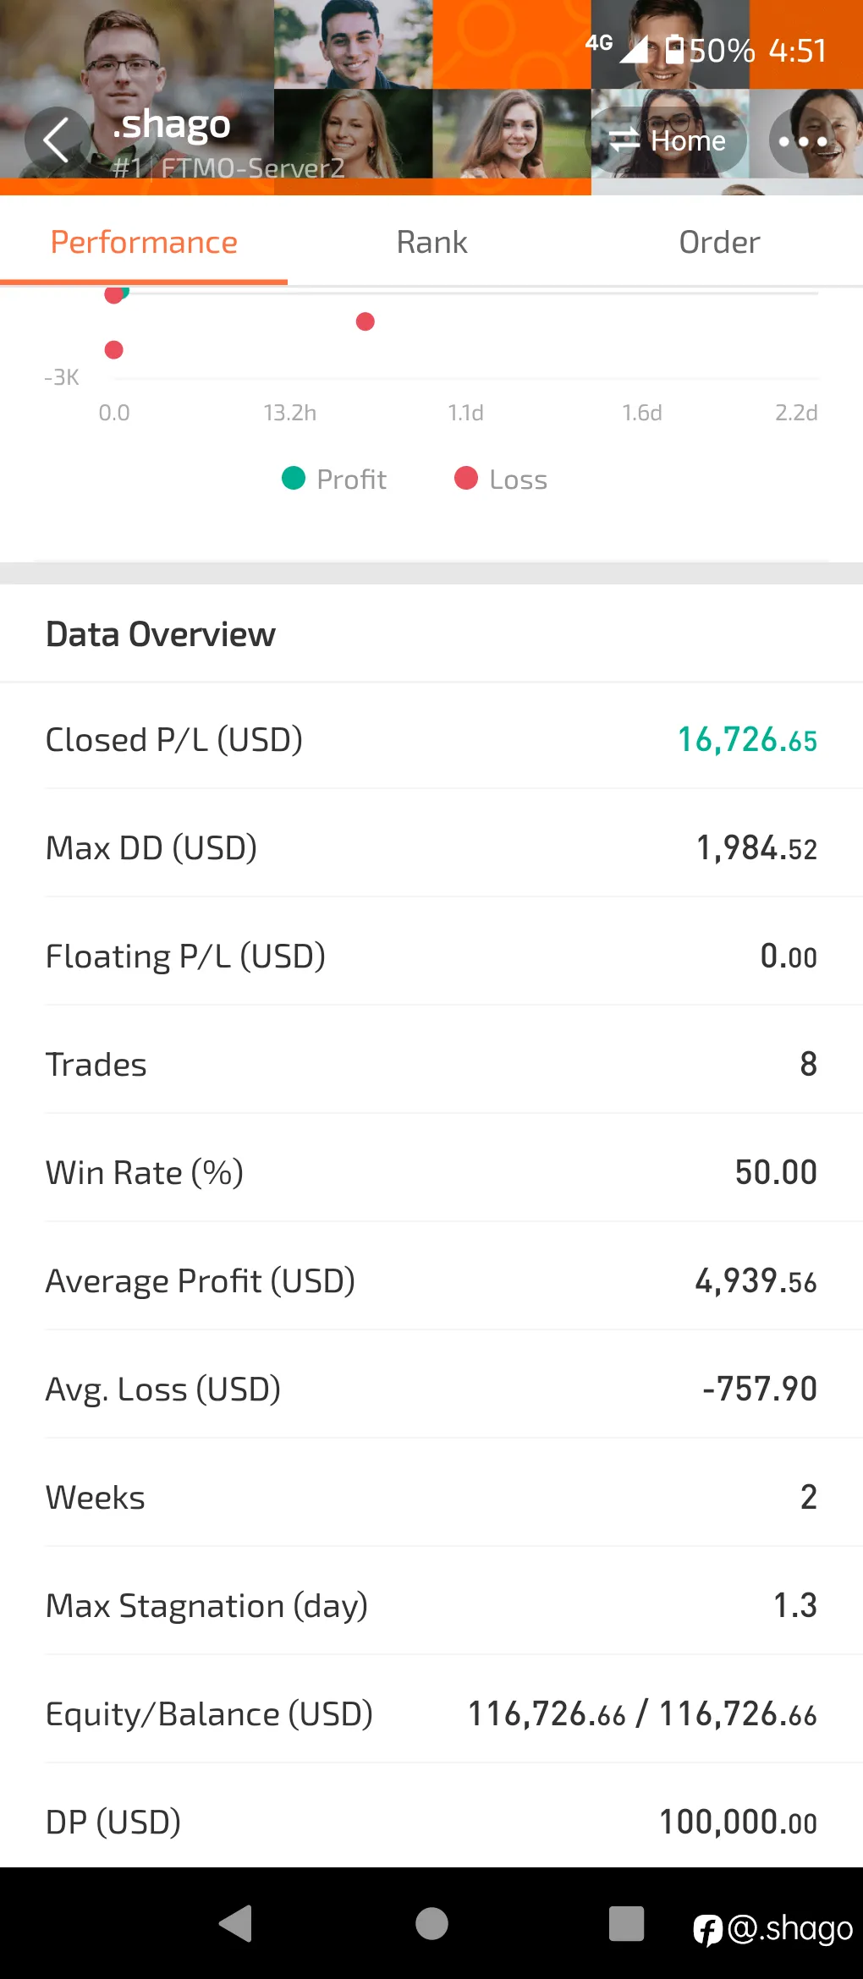Switch to the Order tab

(x=719, y=243)
